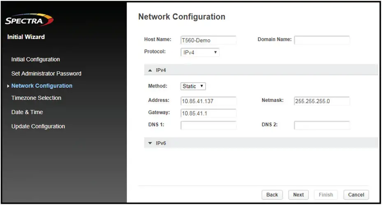Click the Next button
This screenshot has width=382, height=205.
click(x=299, y=195)
